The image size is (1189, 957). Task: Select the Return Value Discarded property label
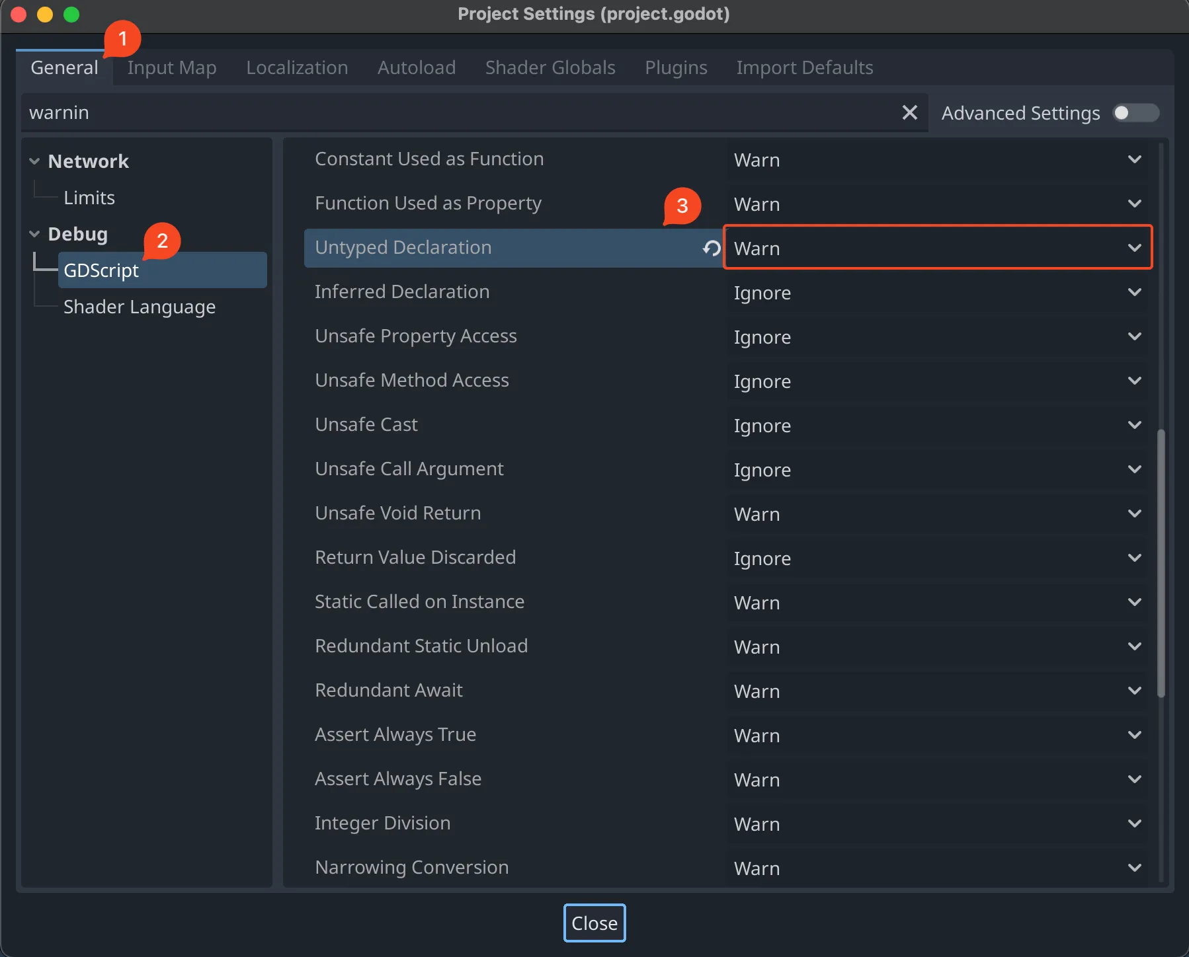[x=415, y=557]
